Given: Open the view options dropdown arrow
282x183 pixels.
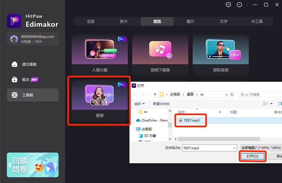Looking at the screenshot, I should (271, 104).
